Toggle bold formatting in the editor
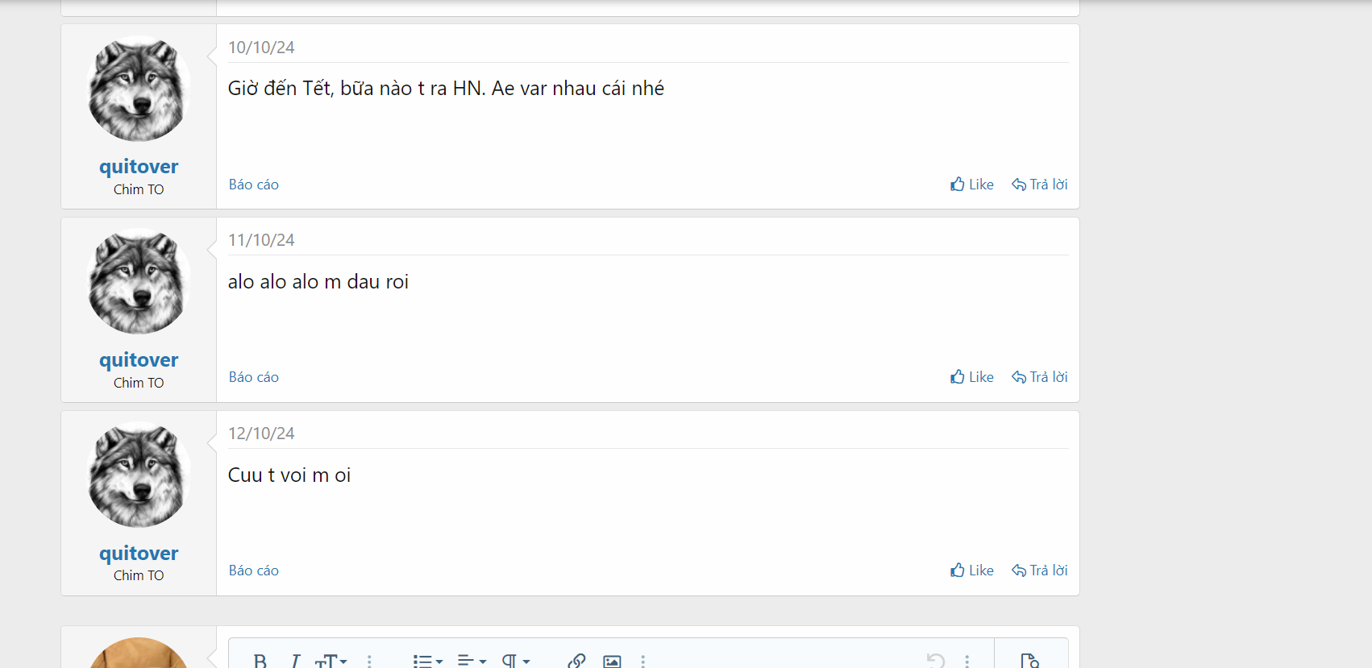The image size is (1372, 668). 260,661
